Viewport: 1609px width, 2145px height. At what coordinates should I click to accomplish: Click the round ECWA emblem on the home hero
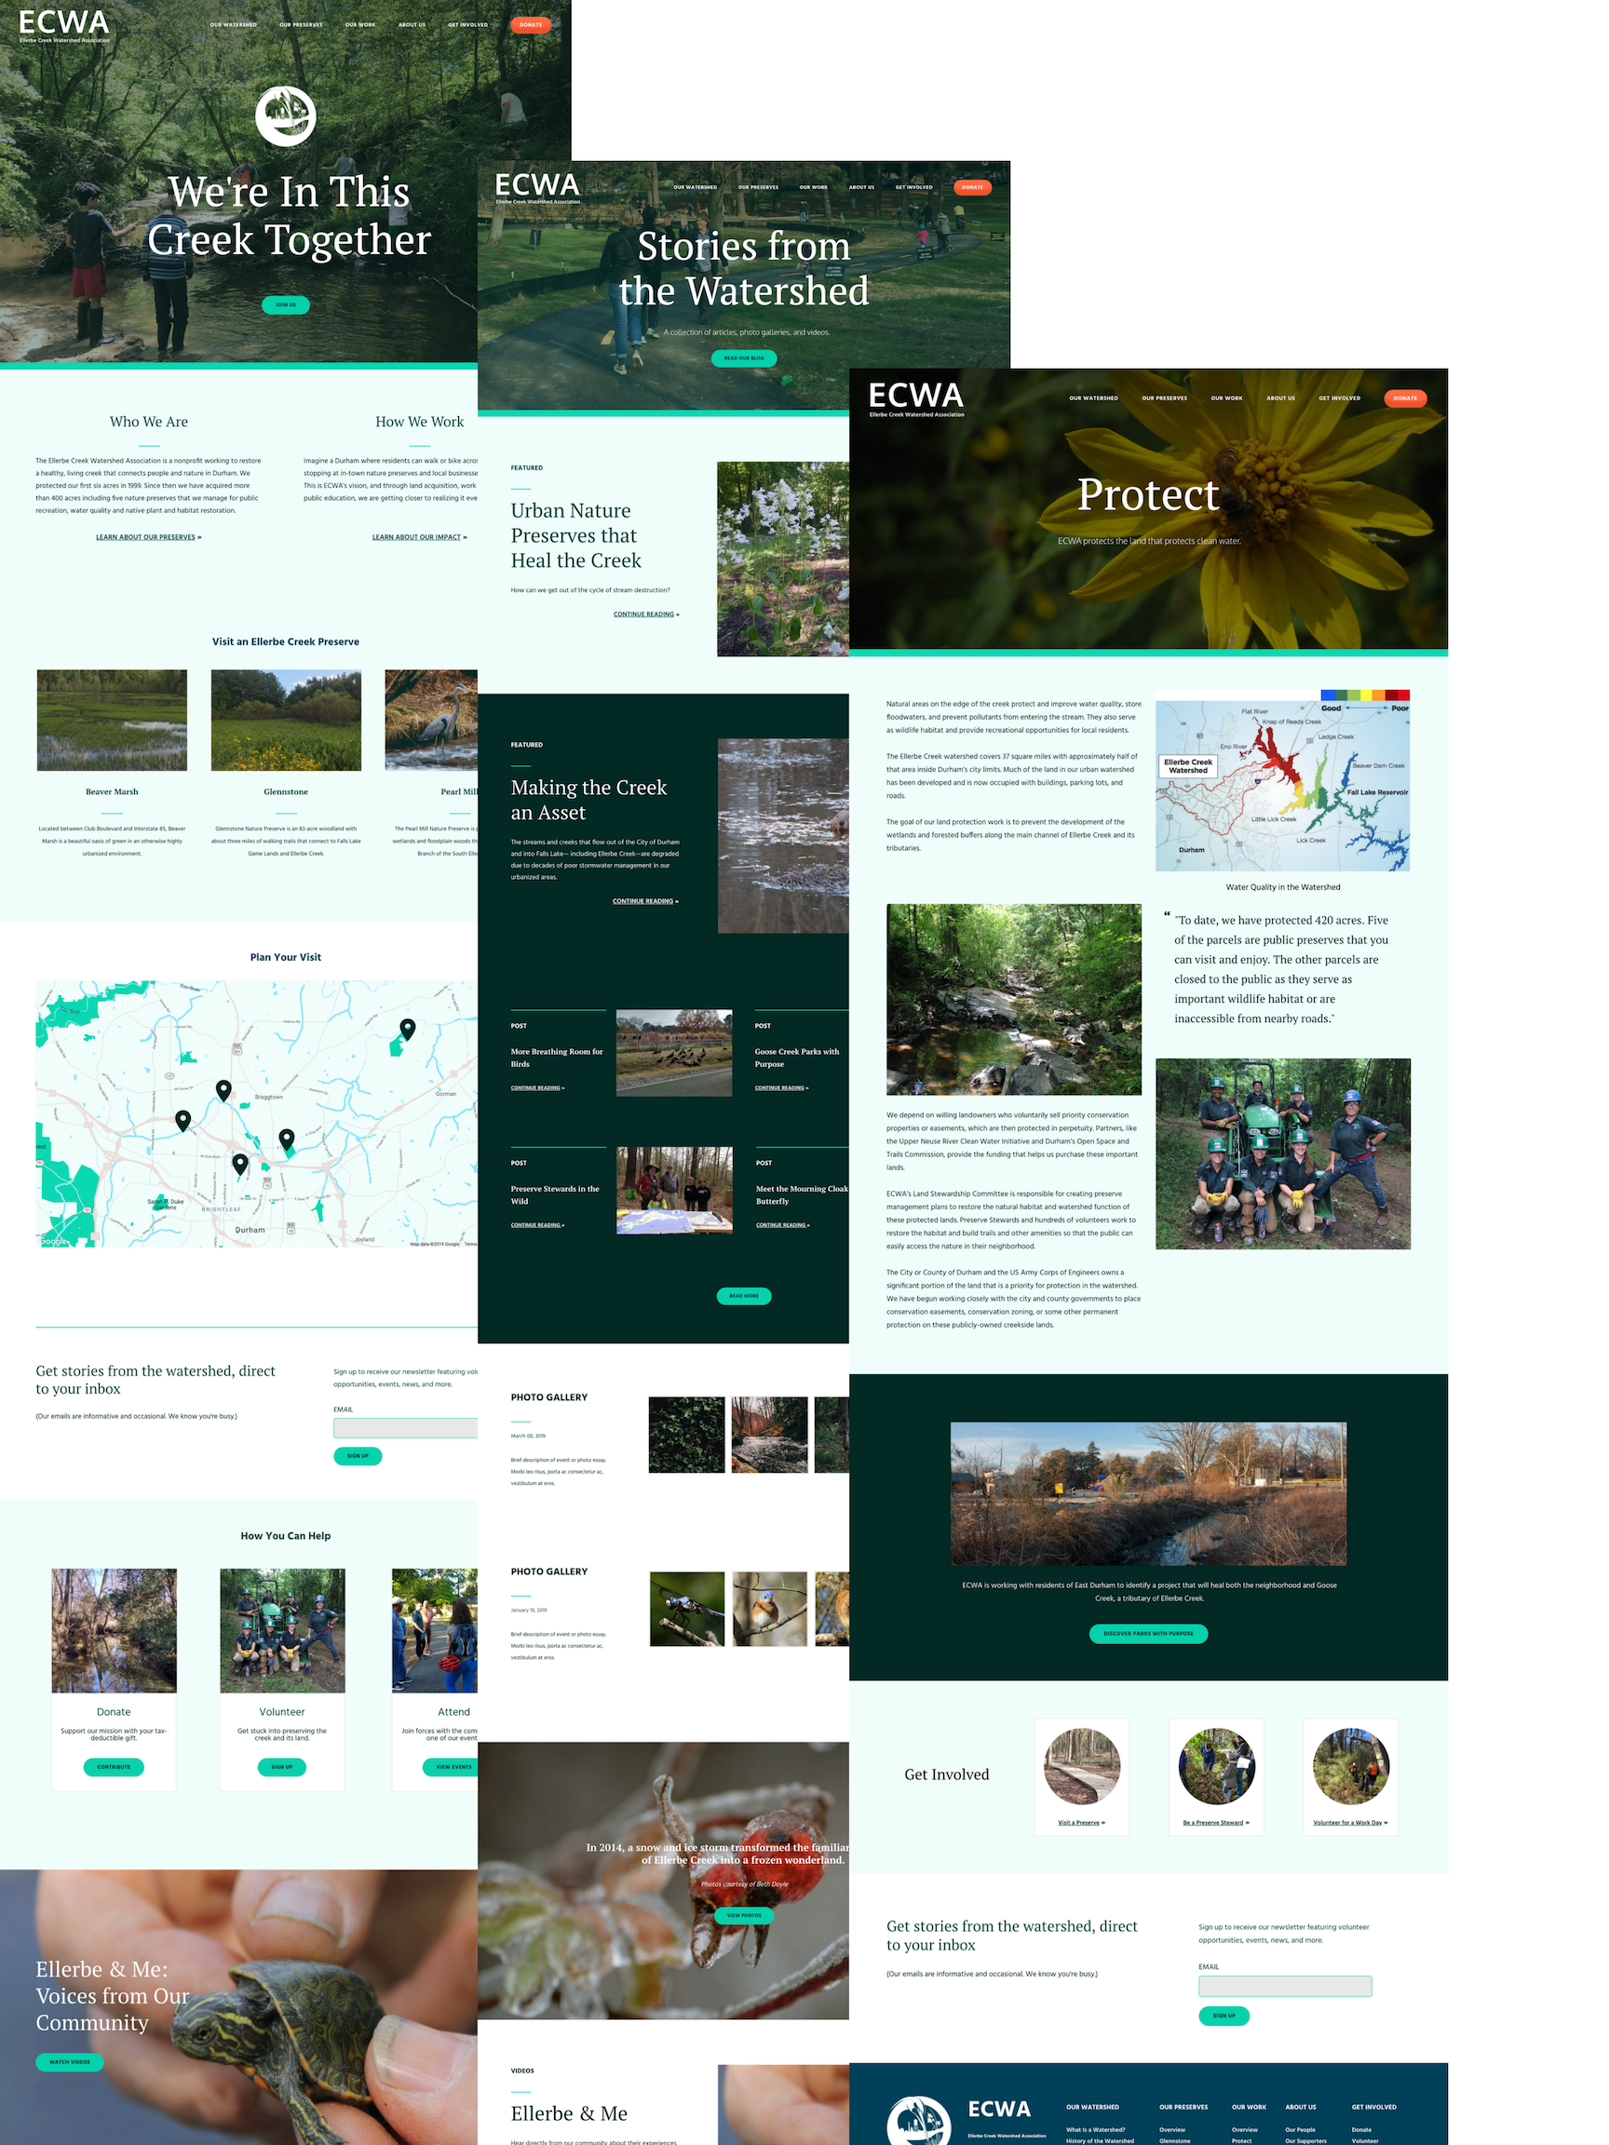[285, 116]
